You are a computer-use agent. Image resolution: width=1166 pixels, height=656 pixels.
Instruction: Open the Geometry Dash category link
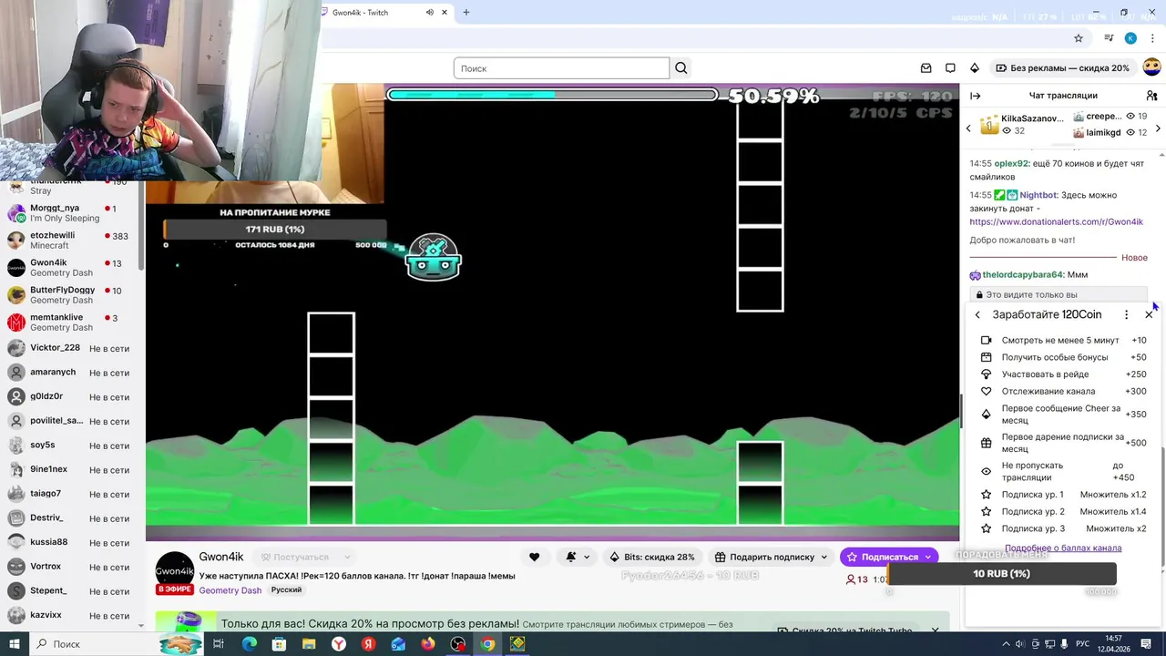pyautogui.click(x=230, y=590)
